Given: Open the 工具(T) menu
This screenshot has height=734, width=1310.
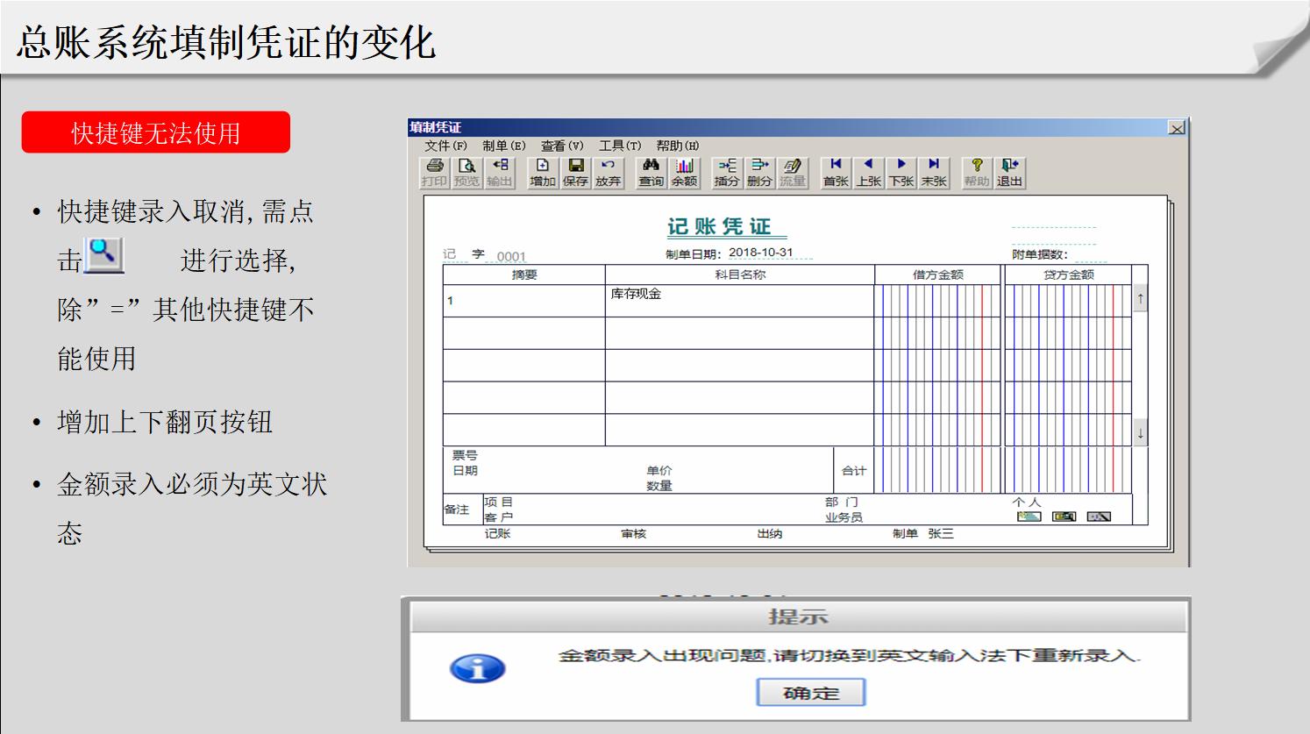Looking at the screenshot, I should pyautogui.click(x=619, y=146).
